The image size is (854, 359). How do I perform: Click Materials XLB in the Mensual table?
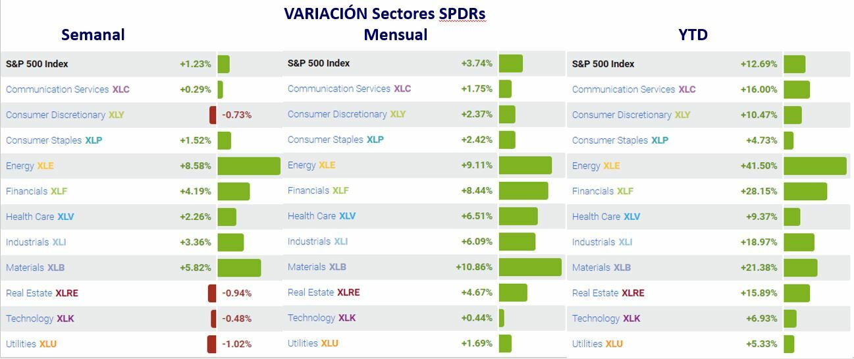tap(317, 267)
